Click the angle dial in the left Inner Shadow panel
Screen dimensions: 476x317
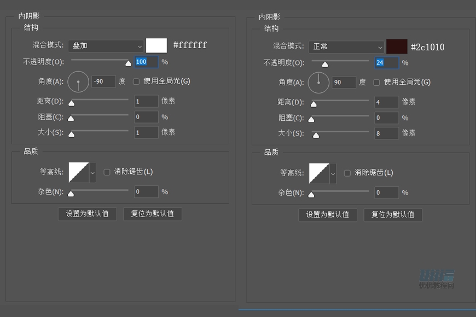[78, 81]
